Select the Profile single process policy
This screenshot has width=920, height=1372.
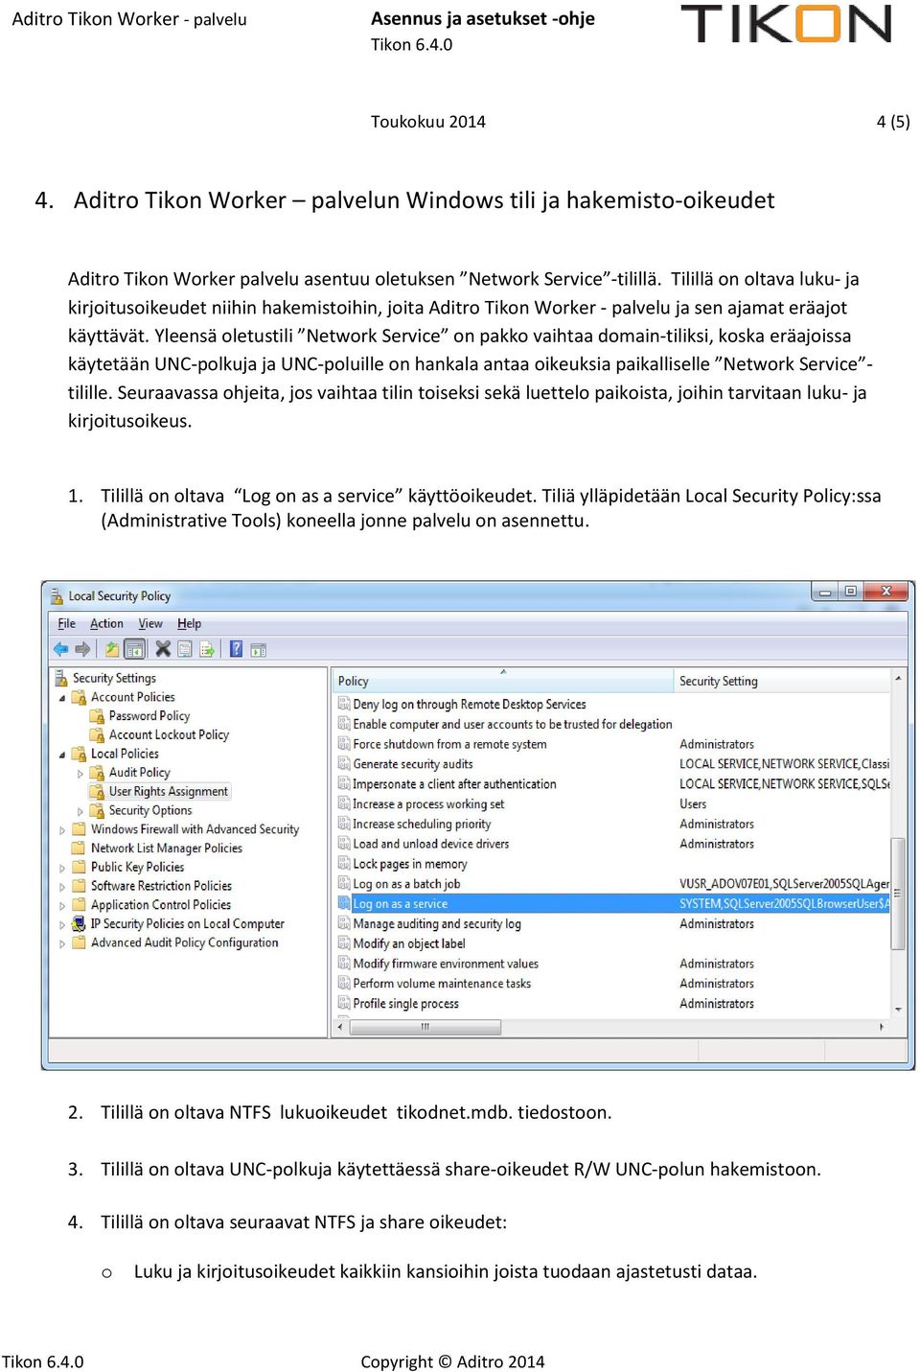pos(405,1004)
